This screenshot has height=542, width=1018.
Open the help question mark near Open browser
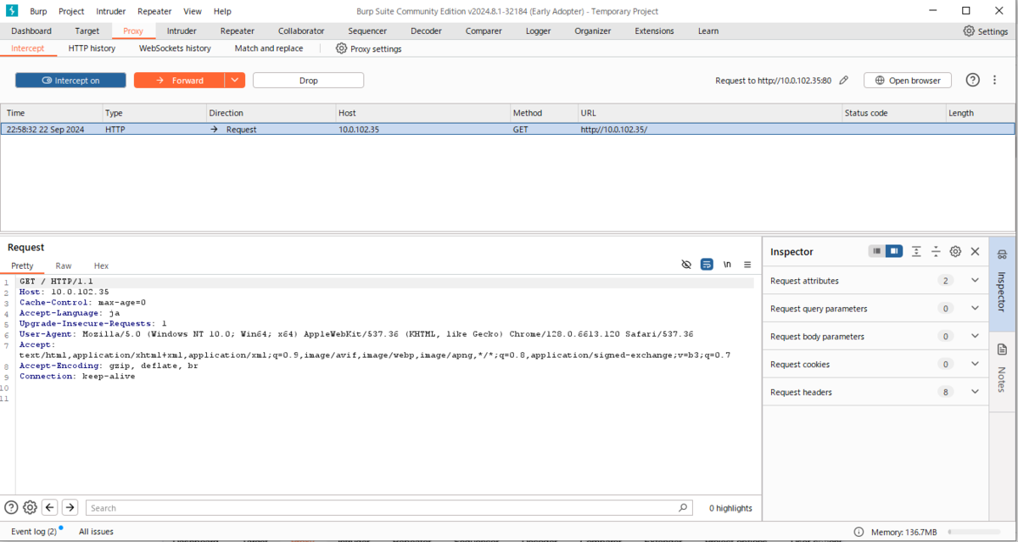coord(973,81)
